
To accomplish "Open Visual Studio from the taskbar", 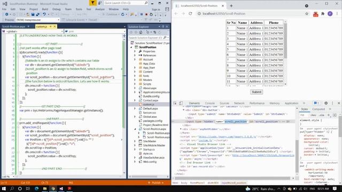I will (x=61, y=188).
